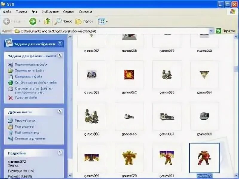
Task: Click the Мой компьютер icon
Action: point(10,133)
